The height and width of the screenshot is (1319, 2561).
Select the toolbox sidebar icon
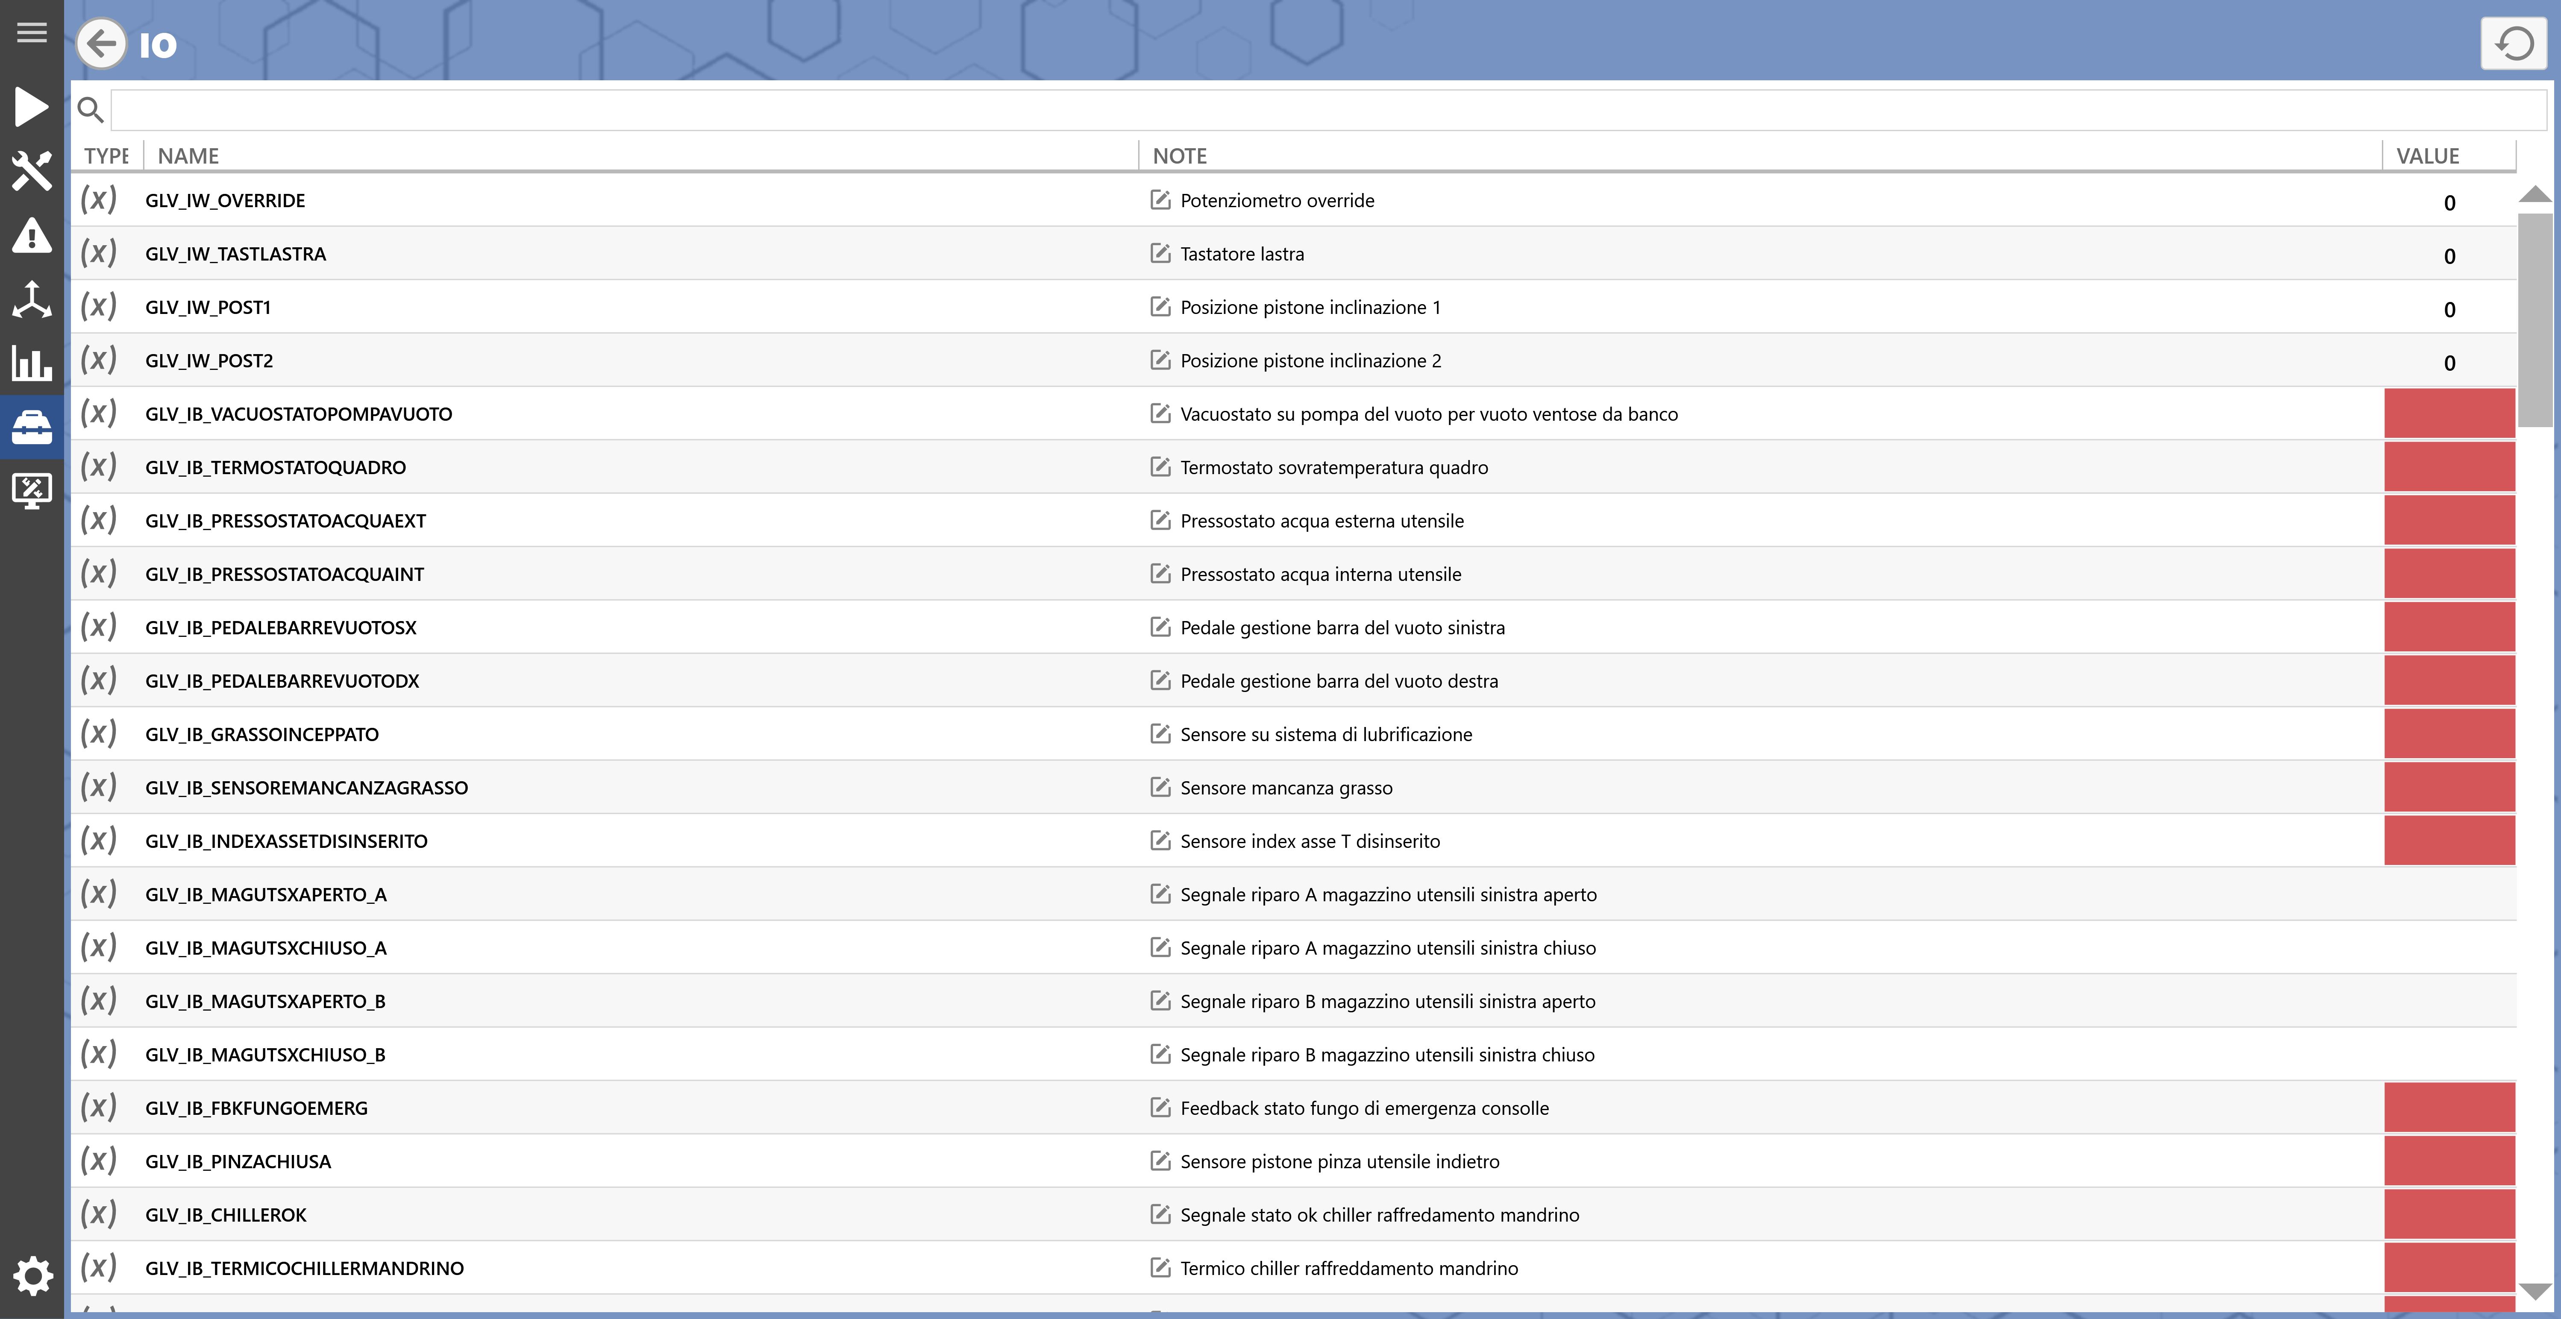click(x=32, y=428)
